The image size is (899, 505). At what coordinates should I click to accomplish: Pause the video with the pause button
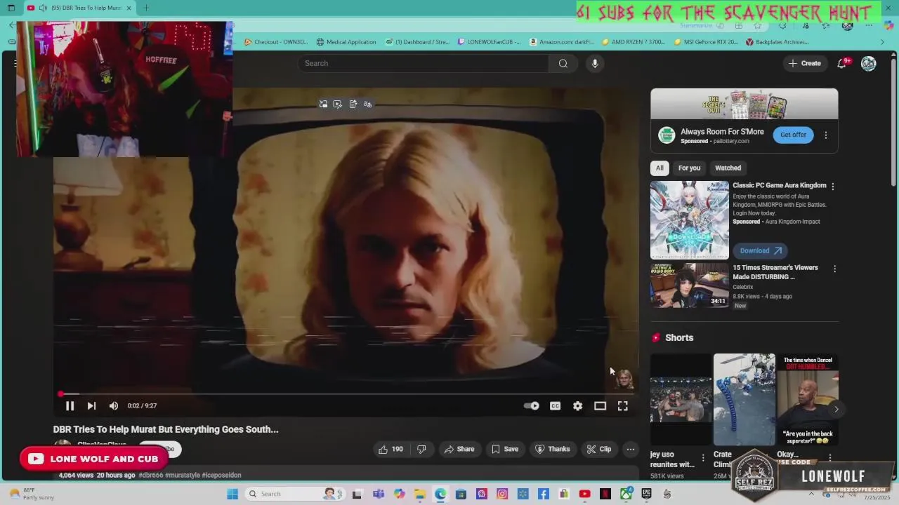click(x=70, y=405)
